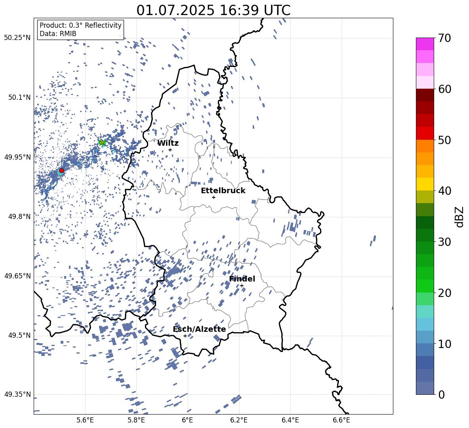Viewport: 469px width, 428px height.
Task: Click the yellow 40 dBZ colorbar swatch
Action: click(x=425, y=185)
